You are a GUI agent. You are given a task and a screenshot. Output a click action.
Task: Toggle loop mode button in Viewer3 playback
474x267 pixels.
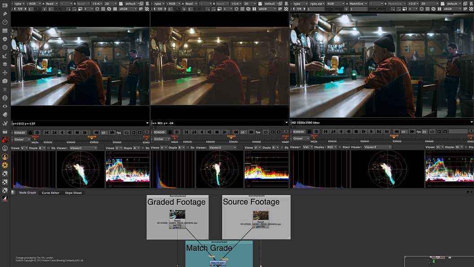click(432, 132)
